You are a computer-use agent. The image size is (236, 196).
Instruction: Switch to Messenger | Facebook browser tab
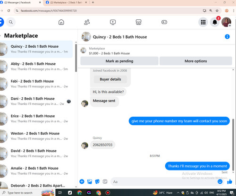click(x=20, y=2)
